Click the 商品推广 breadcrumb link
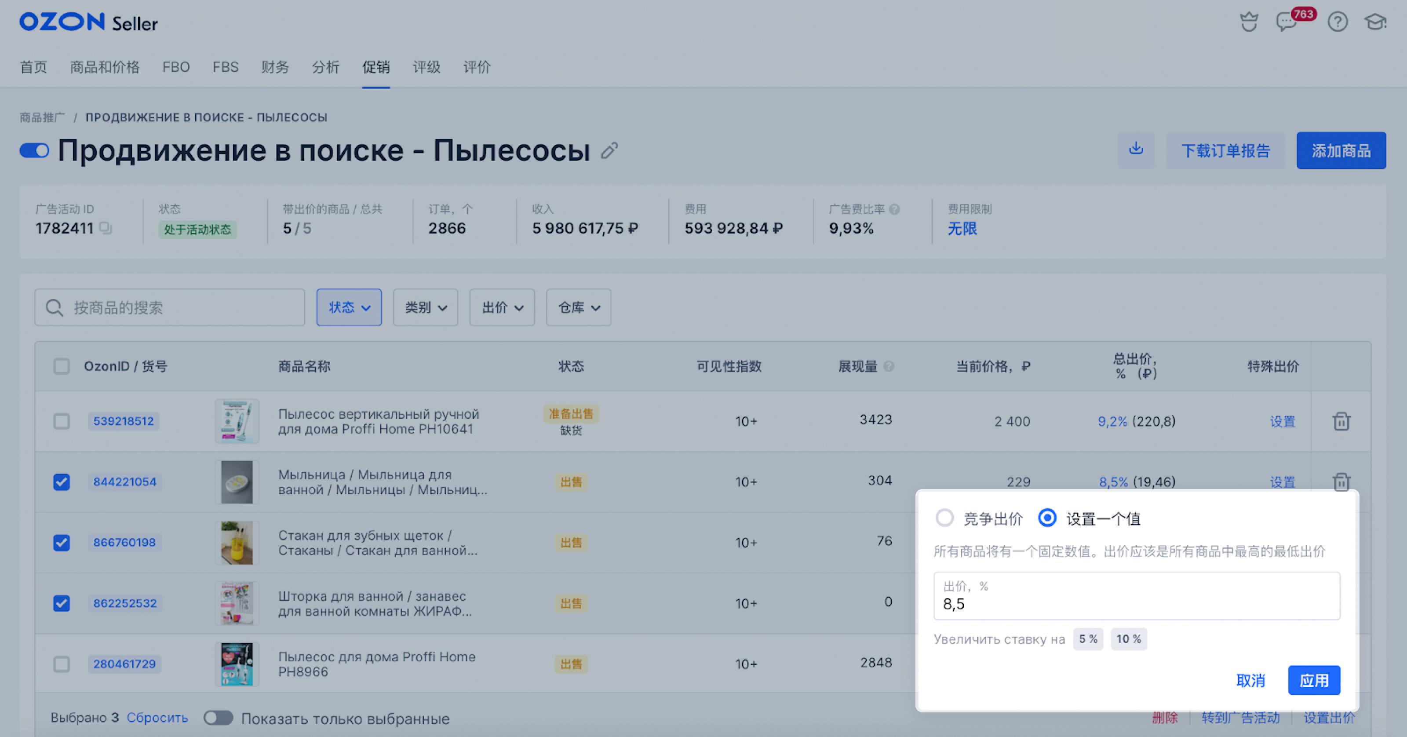Viewport: 1407px width, 737px height. pos(42,117)
